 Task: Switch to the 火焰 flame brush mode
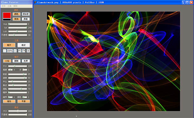coord(7,61)
